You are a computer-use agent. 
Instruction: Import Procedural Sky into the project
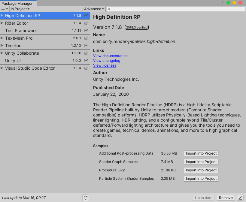(x=201, y=170)
